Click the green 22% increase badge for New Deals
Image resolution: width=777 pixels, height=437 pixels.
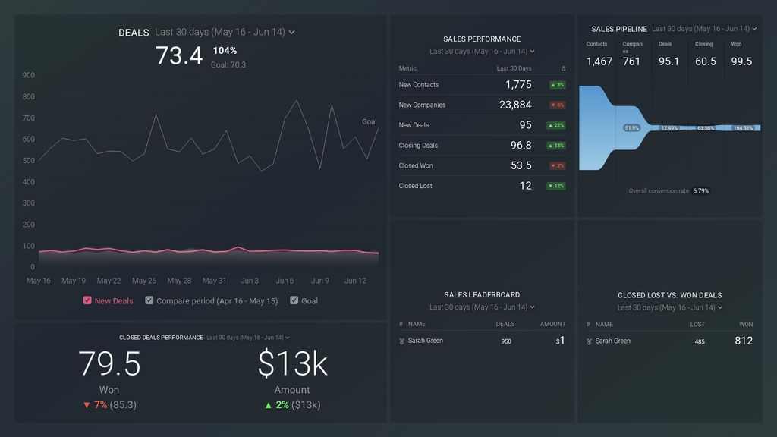pos(557,125)
